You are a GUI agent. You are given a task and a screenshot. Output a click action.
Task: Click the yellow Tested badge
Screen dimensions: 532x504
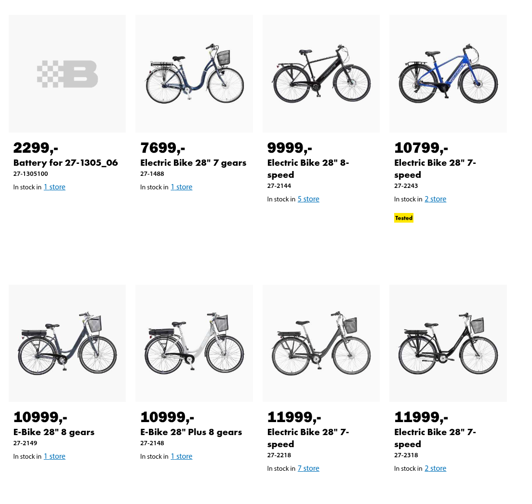pos(404,218)
